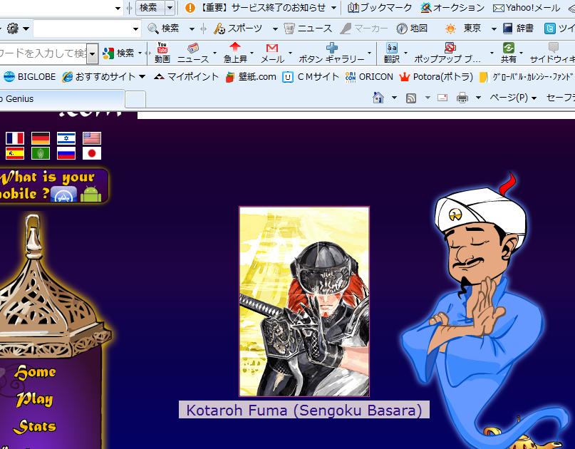Click the Google 検索 button
The width and height of the screenshot is (575, 449).
click(118, 53)
